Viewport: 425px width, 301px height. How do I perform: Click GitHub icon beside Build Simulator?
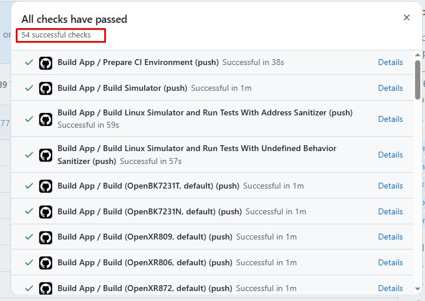point(46,88)
